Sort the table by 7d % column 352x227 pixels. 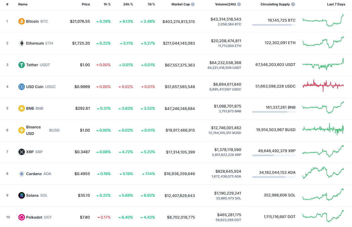151,4
